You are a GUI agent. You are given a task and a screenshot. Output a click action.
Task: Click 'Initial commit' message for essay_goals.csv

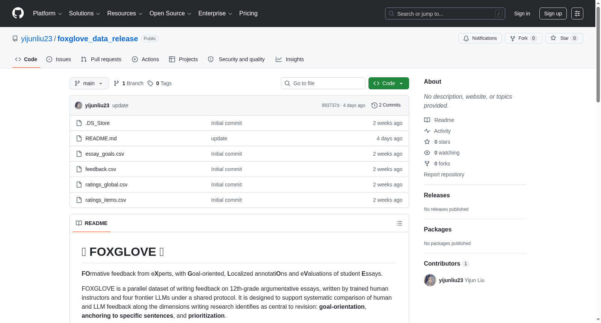point(227,154)
